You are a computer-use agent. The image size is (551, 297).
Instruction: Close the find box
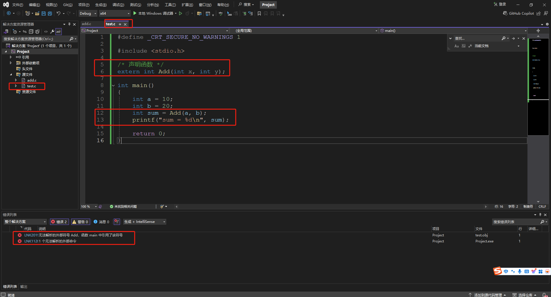coord(524,38)
